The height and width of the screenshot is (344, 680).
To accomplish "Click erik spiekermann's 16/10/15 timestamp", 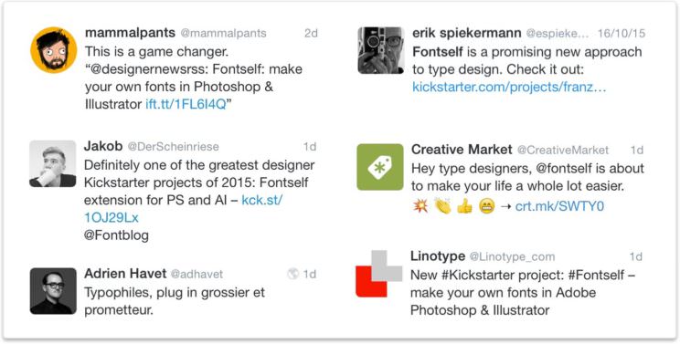I will tap(622, 34).
